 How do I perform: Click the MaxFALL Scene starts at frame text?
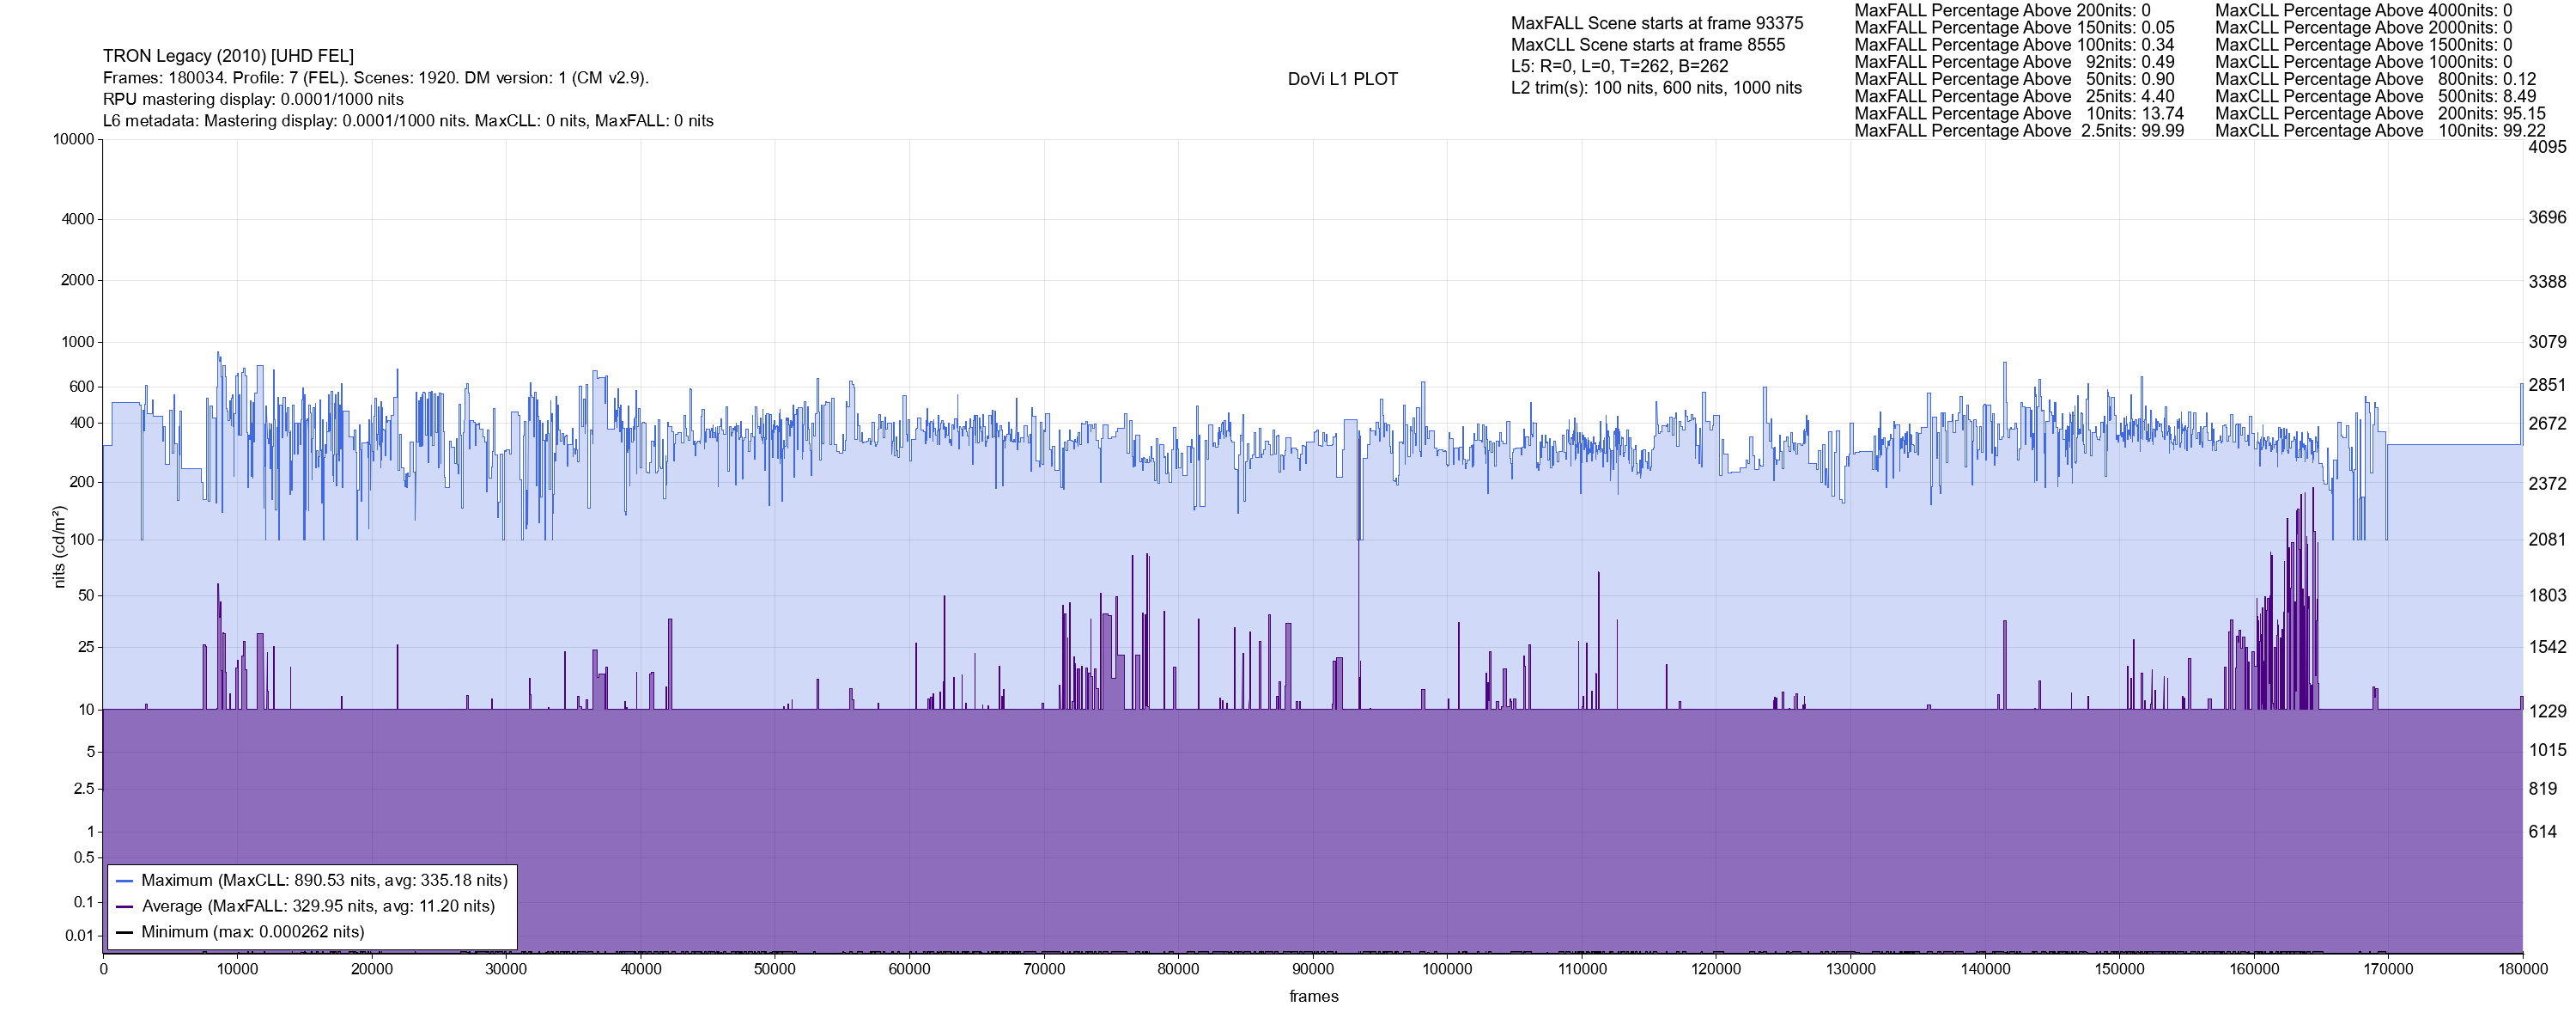(1656, 23)
